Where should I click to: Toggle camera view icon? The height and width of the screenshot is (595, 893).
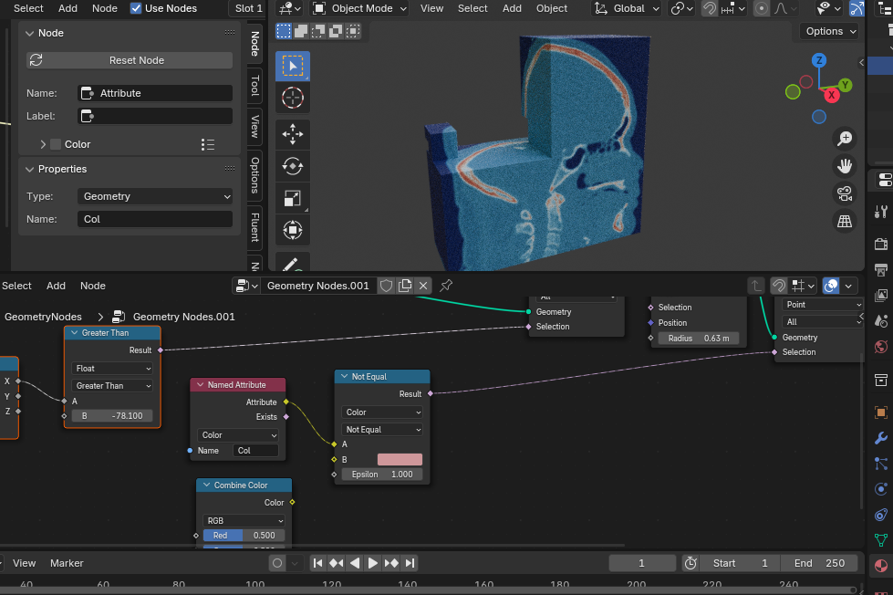[x=845, y=193]
